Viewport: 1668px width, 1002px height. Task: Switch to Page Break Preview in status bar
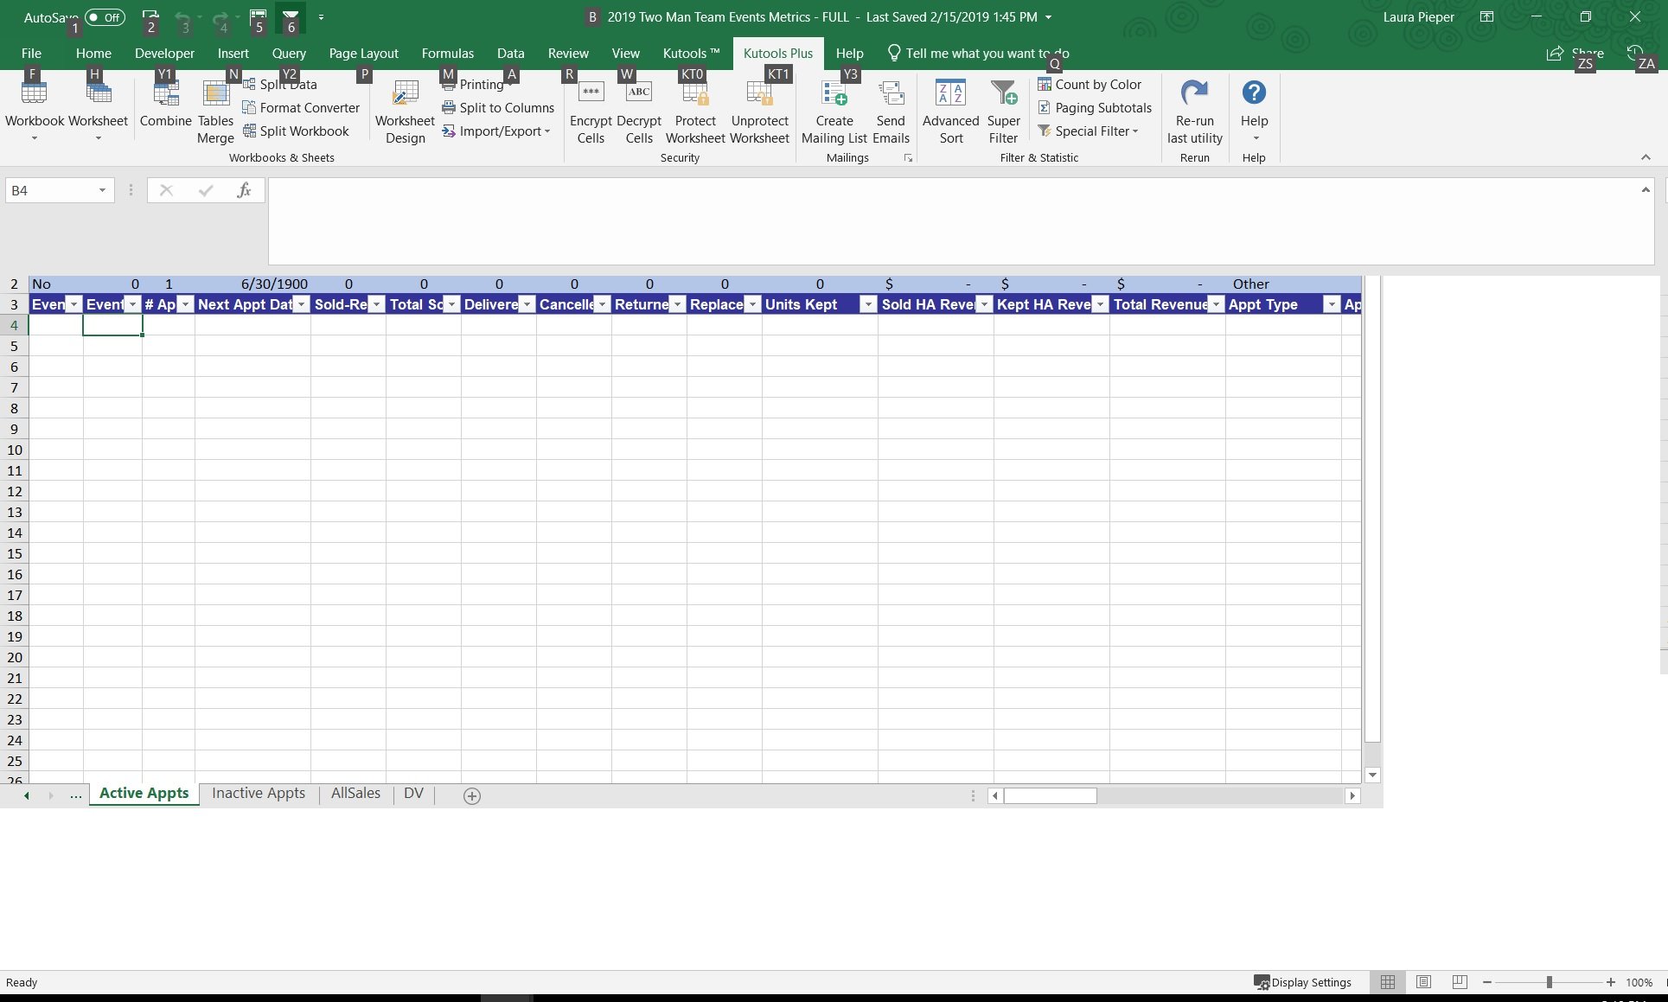1460,982
